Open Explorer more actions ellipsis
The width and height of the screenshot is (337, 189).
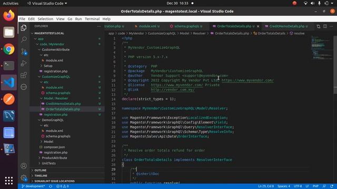[x=99, y=26]
